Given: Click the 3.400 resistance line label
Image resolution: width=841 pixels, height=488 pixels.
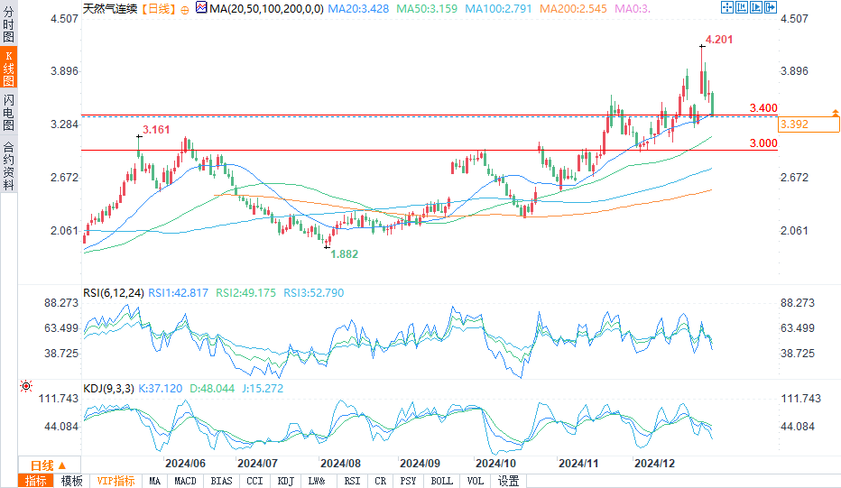Looking at the screenshot, I should pos(763,107).
